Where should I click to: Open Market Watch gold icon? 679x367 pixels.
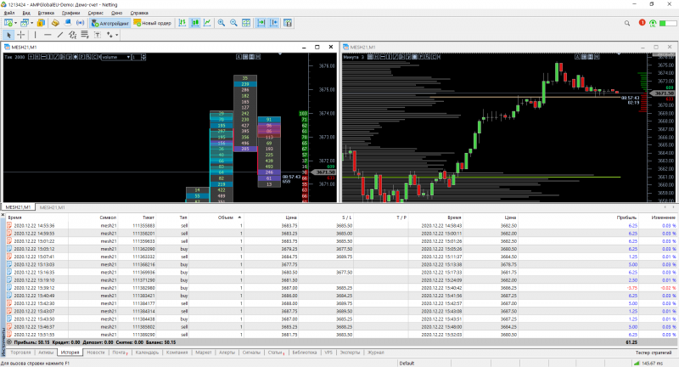(41, 23)
